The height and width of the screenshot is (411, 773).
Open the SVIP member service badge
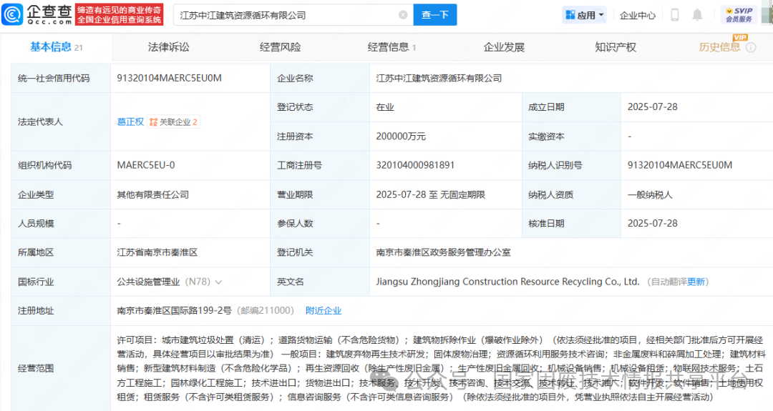(x=739, y=15)
